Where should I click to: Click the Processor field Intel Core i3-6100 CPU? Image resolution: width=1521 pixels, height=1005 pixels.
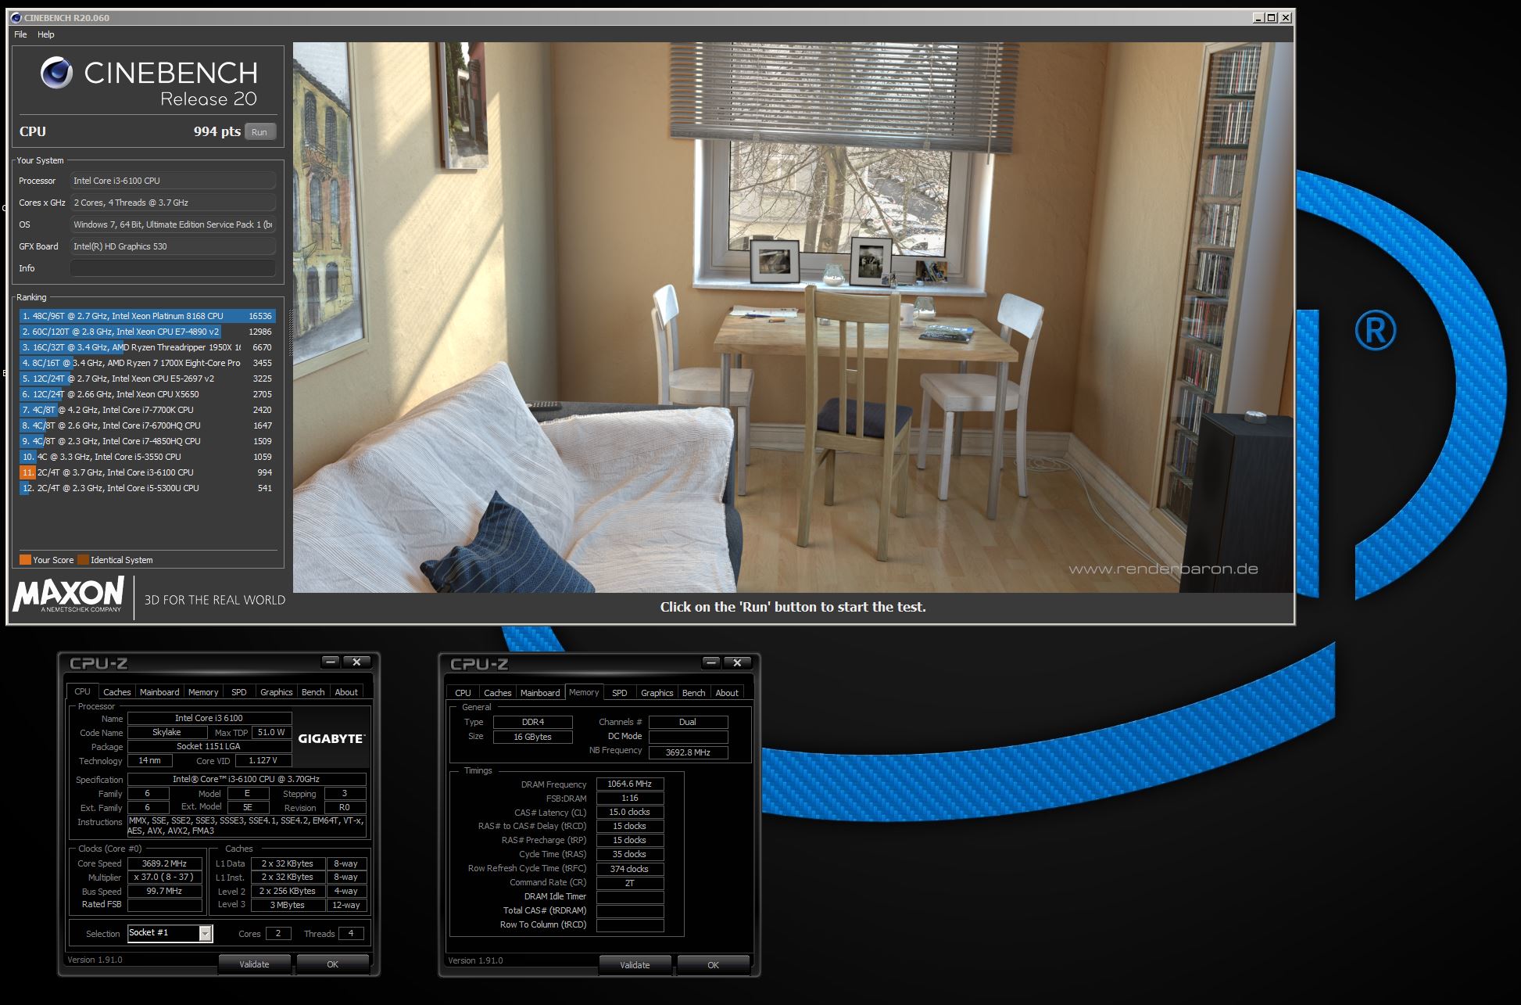[173, 181]
